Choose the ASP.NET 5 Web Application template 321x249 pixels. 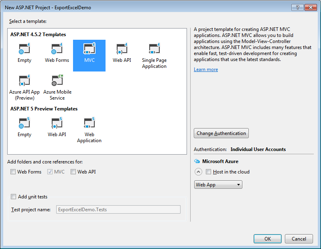(x=89, y=130)
